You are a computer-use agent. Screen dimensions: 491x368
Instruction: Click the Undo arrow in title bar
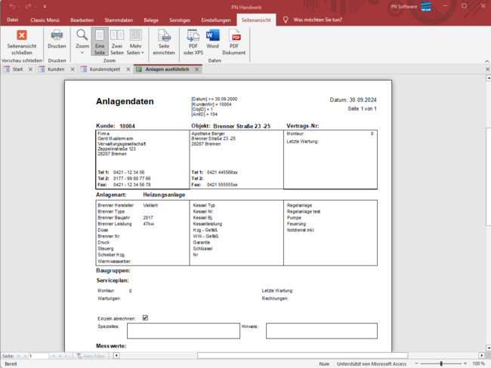tap(12, 6)
